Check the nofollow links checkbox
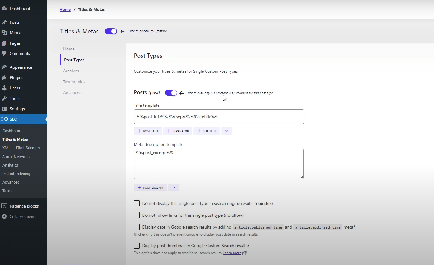 pos(137,215)
